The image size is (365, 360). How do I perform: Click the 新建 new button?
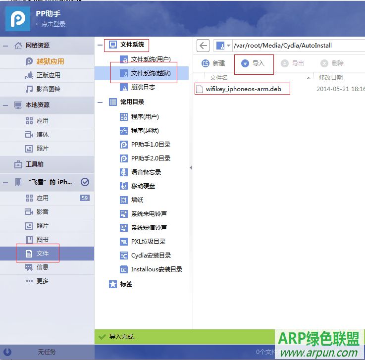click(x=213, y=63)
